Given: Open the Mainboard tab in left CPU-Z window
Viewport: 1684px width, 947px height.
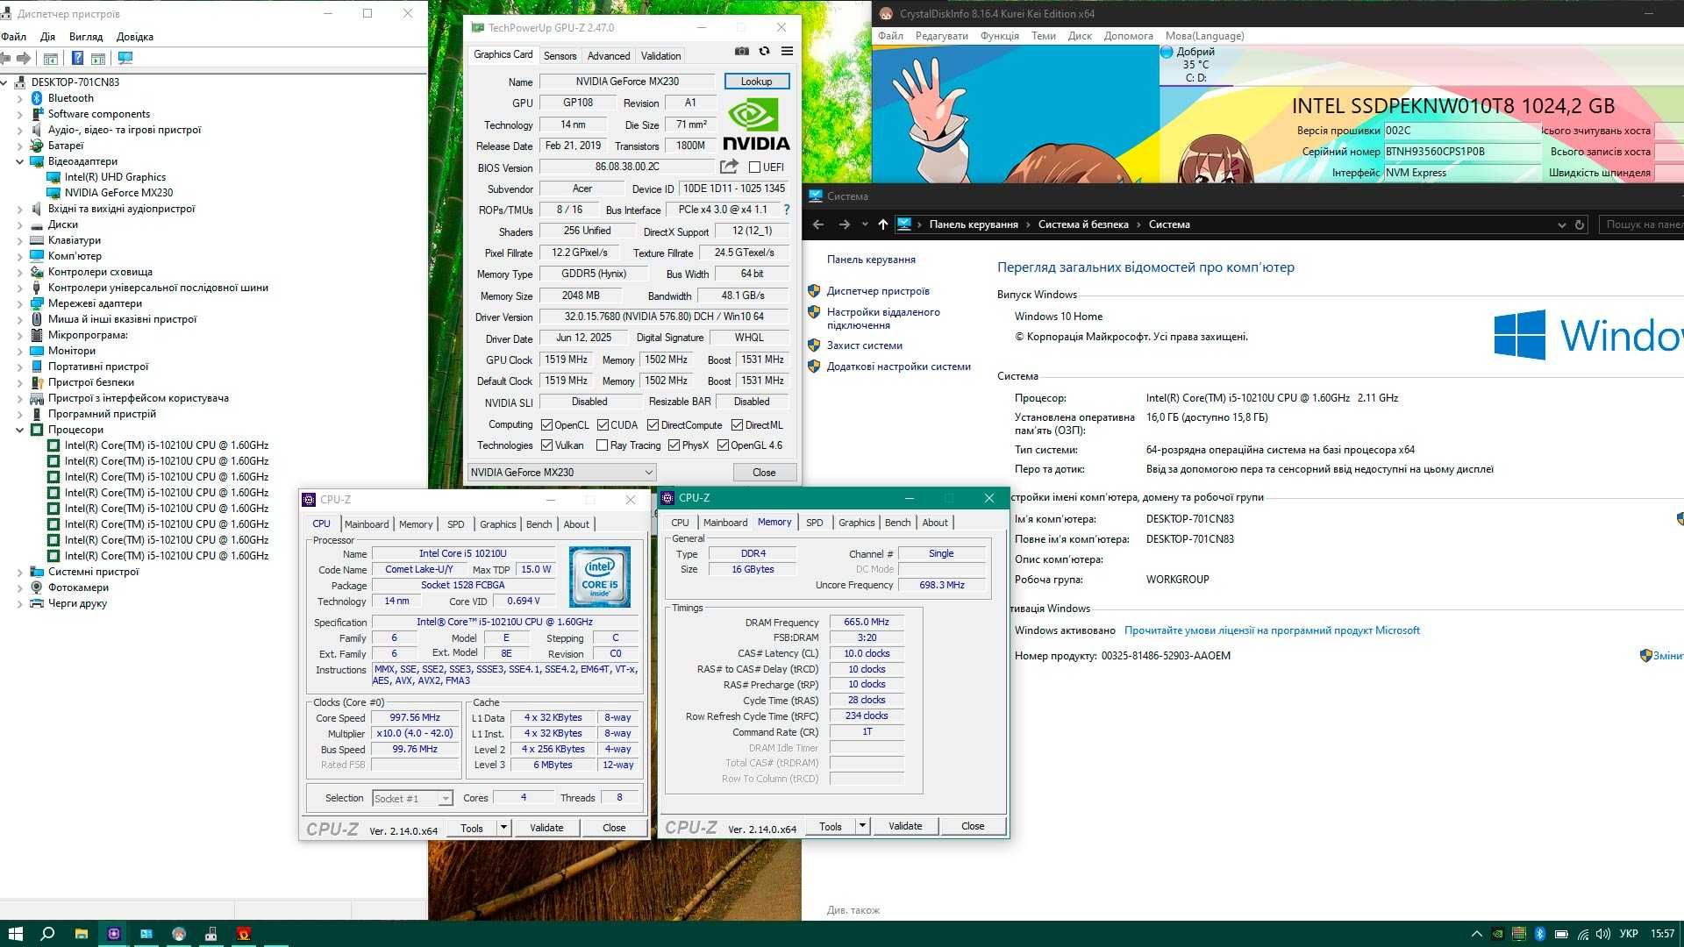Looking at the screenshot, I should click(x=366, y=524).
